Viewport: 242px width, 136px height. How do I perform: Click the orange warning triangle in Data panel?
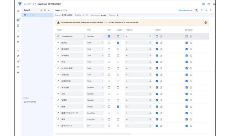pos(41,10)
